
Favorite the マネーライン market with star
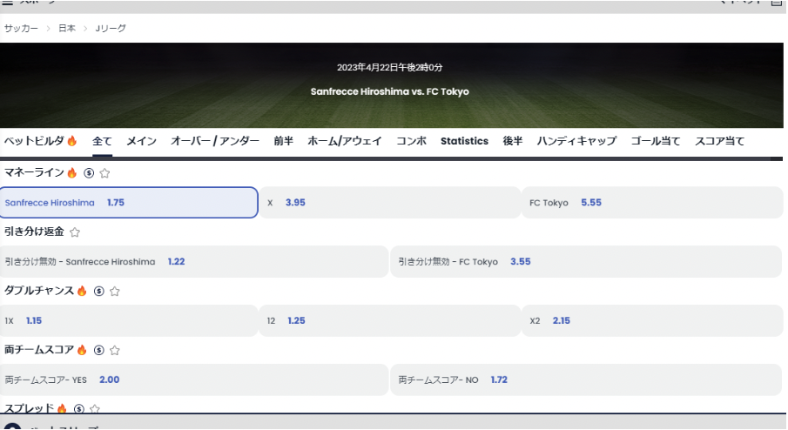104,173
